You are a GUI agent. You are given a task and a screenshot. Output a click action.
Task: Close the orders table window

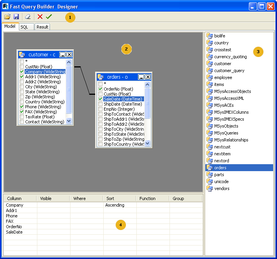(148, 77)
